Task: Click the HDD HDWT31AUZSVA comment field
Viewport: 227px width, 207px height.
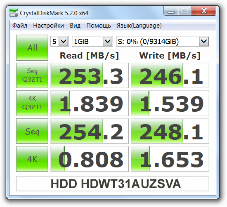Action: [113, 184]
